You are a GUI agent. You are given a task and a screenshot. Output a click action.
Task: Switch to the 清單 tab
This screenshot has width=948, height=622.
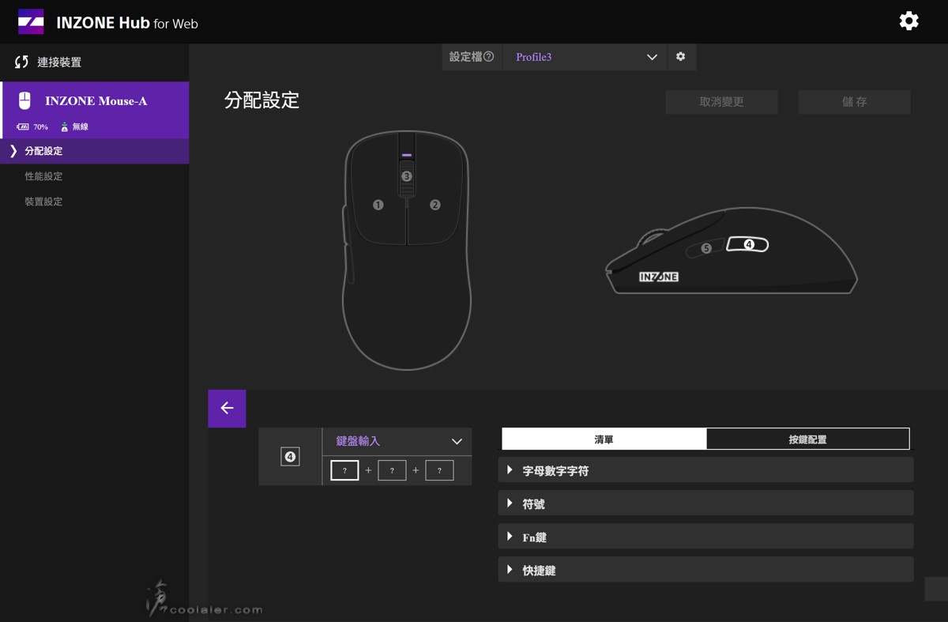click(x=604, y=439)
